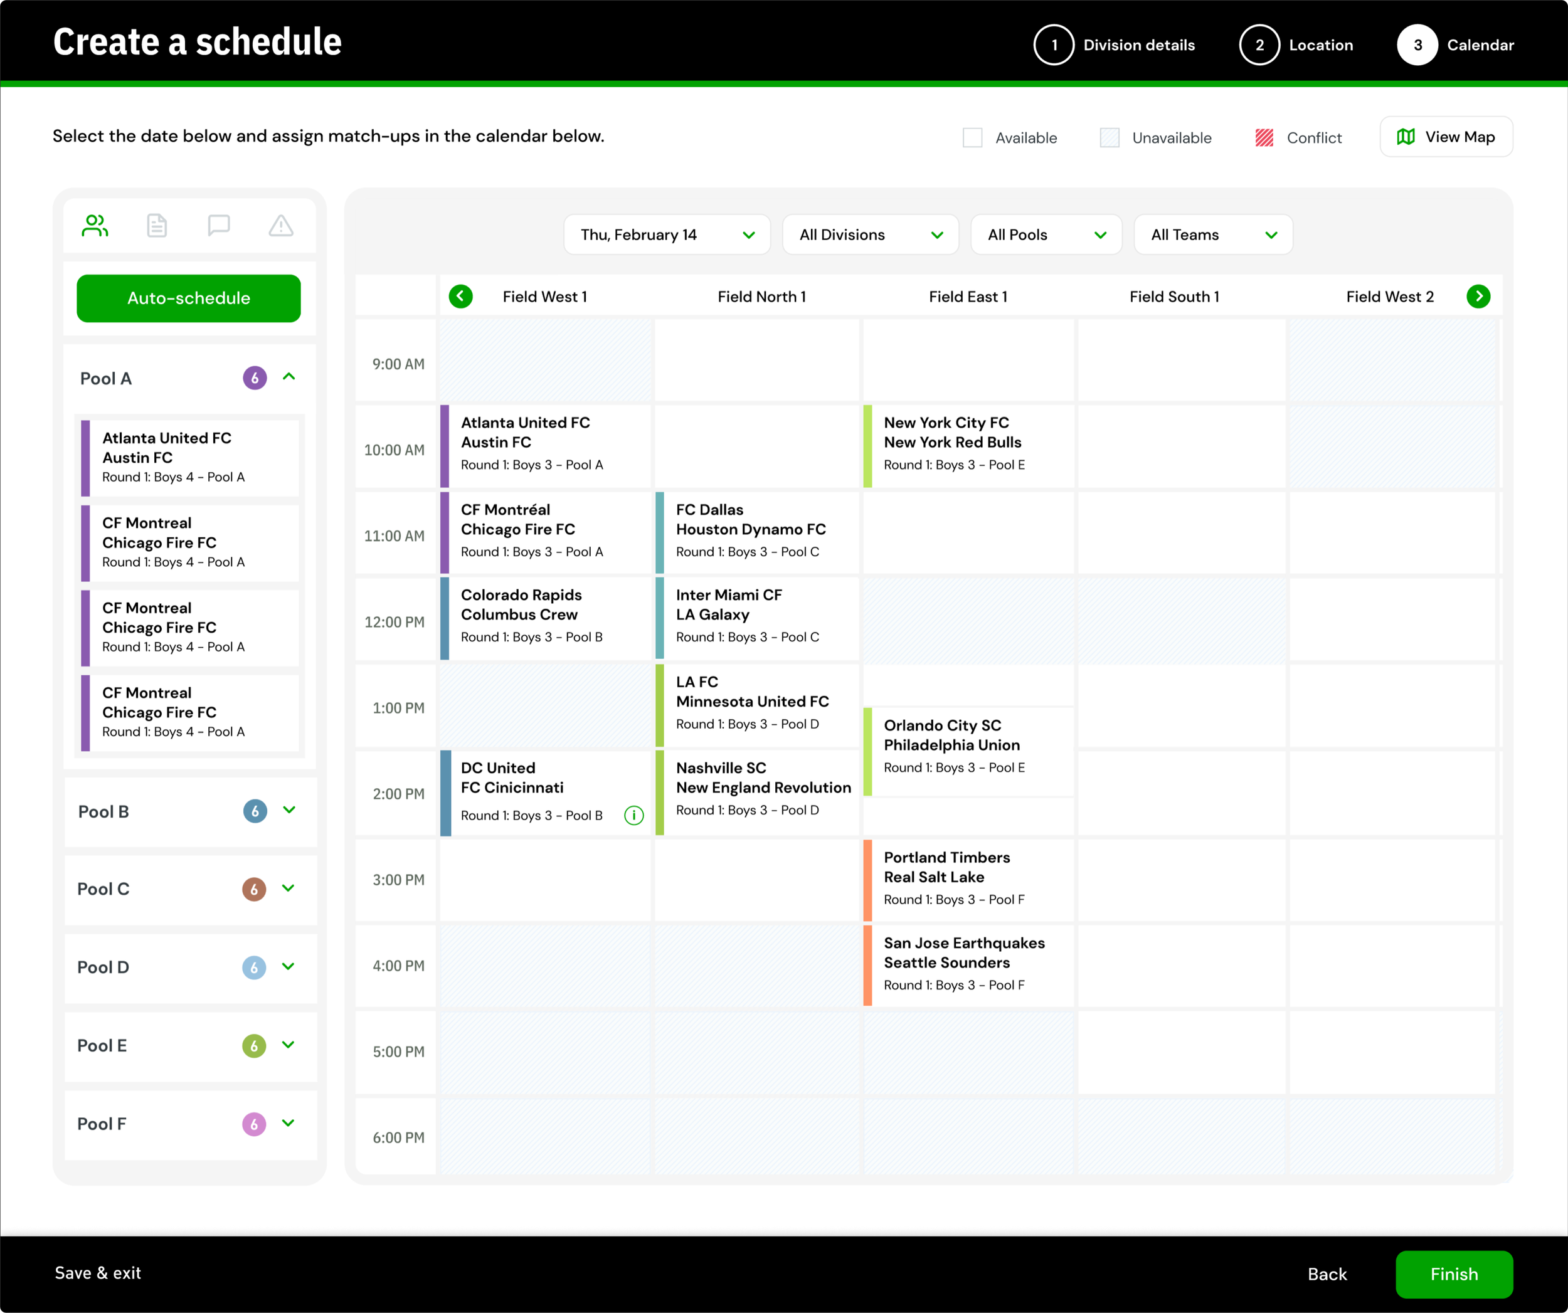
Task: Click the previous fields arrow icon
Action: point(461,297)
